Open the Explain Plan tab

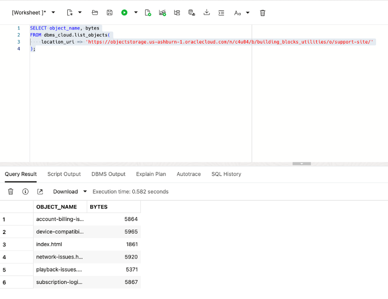tap(151, 174)
